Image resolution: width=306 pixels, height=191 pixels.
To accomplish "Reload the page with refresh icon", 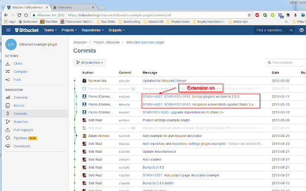I will pyautogui.click(x=19, y=15).
